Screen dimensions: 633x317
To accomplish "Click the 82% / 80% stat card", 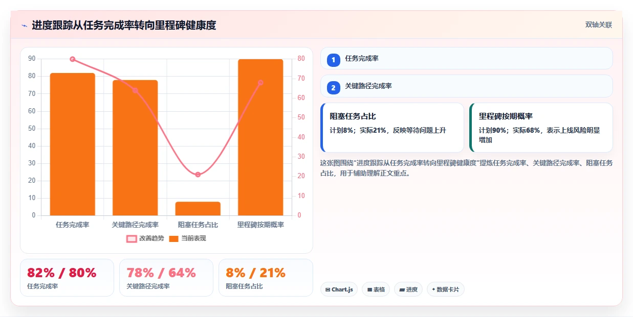I will pos(67,278).
